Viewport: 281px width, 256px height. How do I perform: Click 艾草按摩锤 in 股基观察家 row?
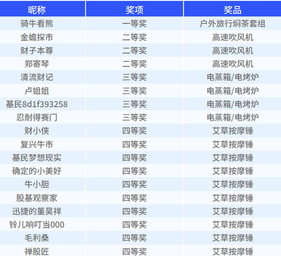pyautogui.click(x=233, y=198)
